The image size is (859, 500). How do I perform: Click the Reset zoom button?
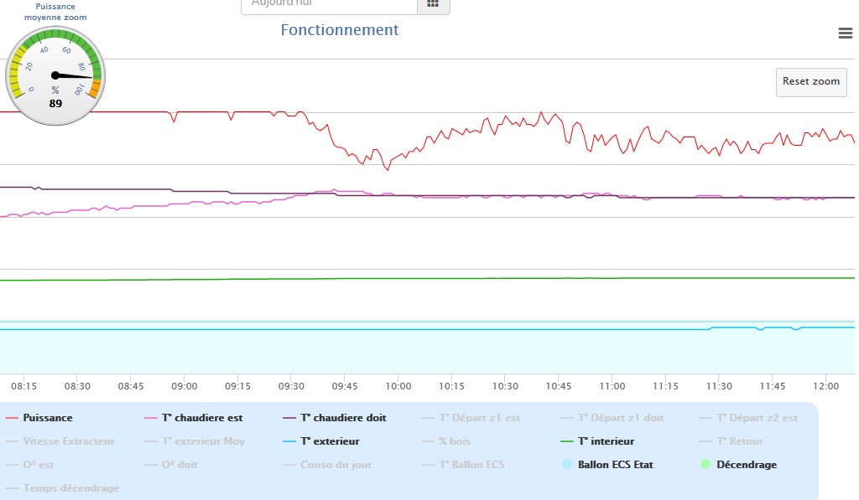coord(810,82)
